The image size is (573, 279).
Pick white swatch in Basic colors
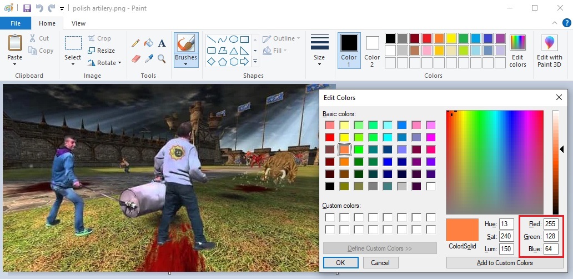point(431,186)
